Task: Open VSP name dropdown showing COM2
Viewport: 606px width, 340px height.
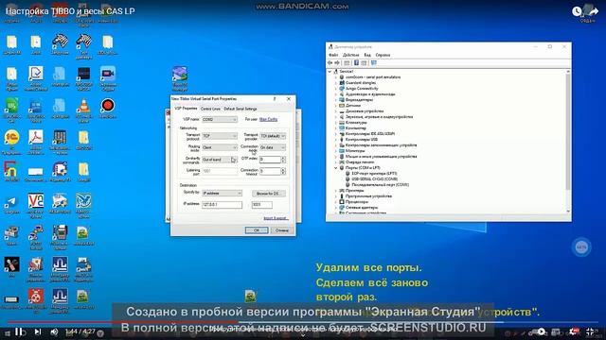Action: point(220,120)
